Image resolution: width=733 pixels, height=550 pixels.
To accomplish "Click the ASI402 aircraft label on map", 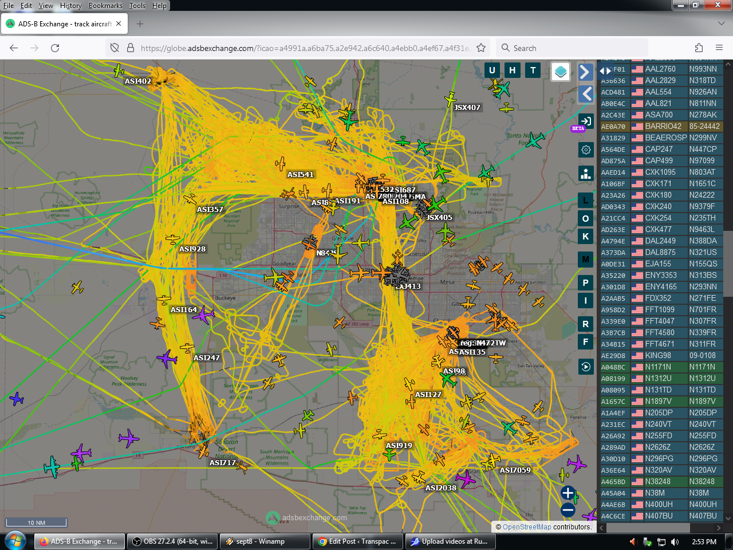I will [138, 81].
